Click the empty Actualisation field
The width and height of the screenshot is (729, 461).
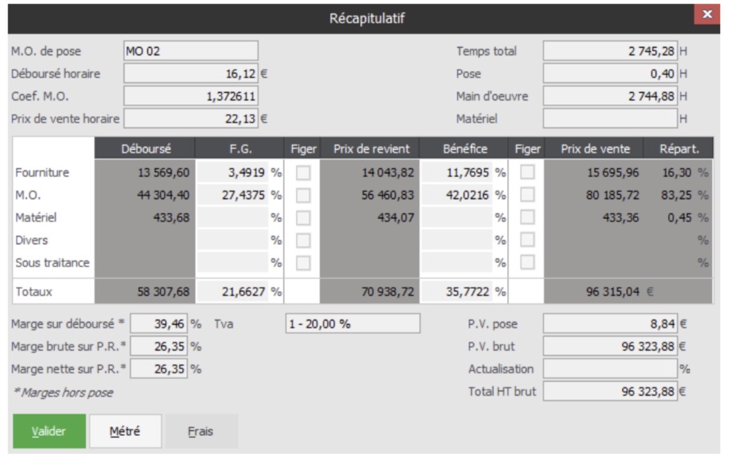point(610,369)
